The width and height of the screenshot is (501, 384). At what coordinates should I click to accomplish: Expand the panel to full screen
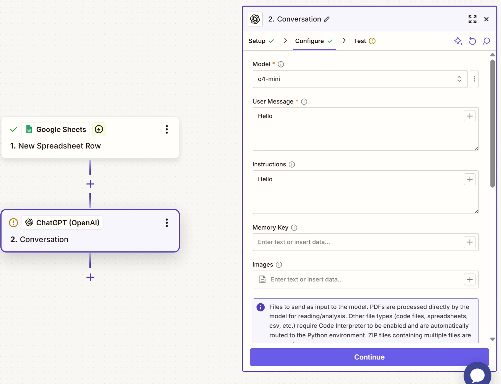click(473, 19)
